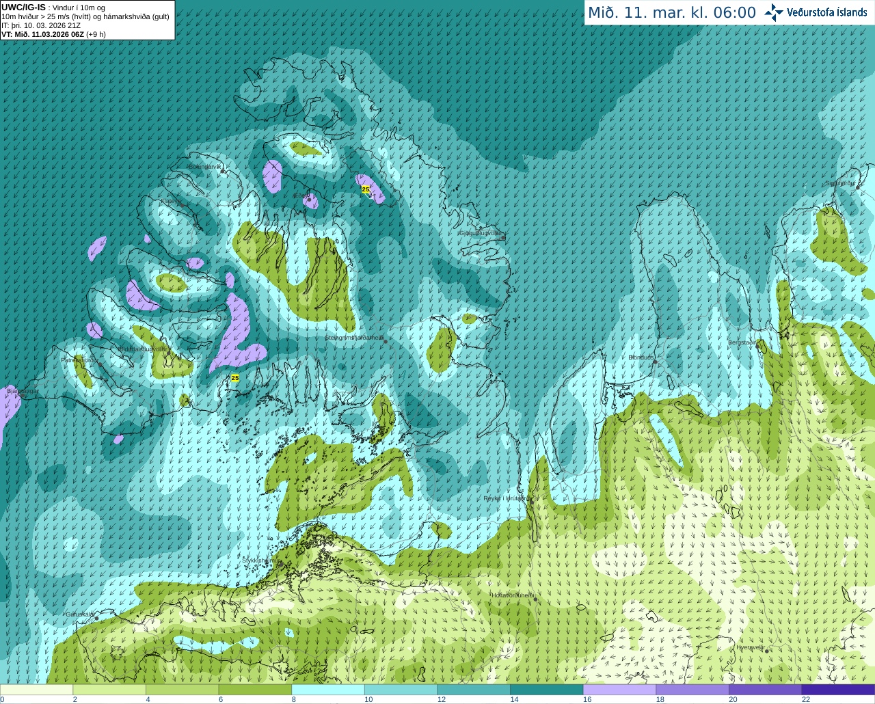Select the Gufuskálar station dot
Image resolution: width=875 pixels, height=704 pixels.
(x=96, y=618)
